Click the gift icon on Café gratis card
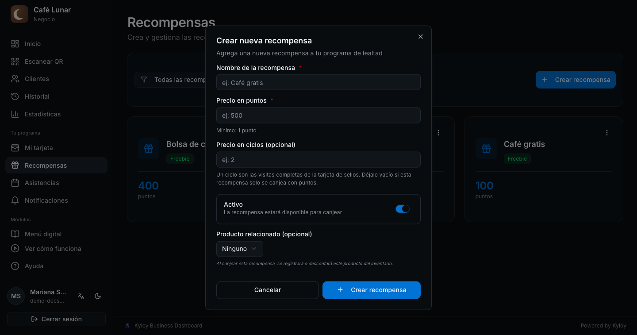 [x=486, y=149]
